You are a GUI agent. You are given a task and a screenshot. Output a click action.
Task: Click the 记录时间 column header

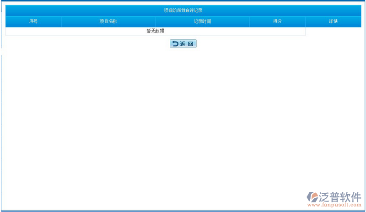pos(202,21)
